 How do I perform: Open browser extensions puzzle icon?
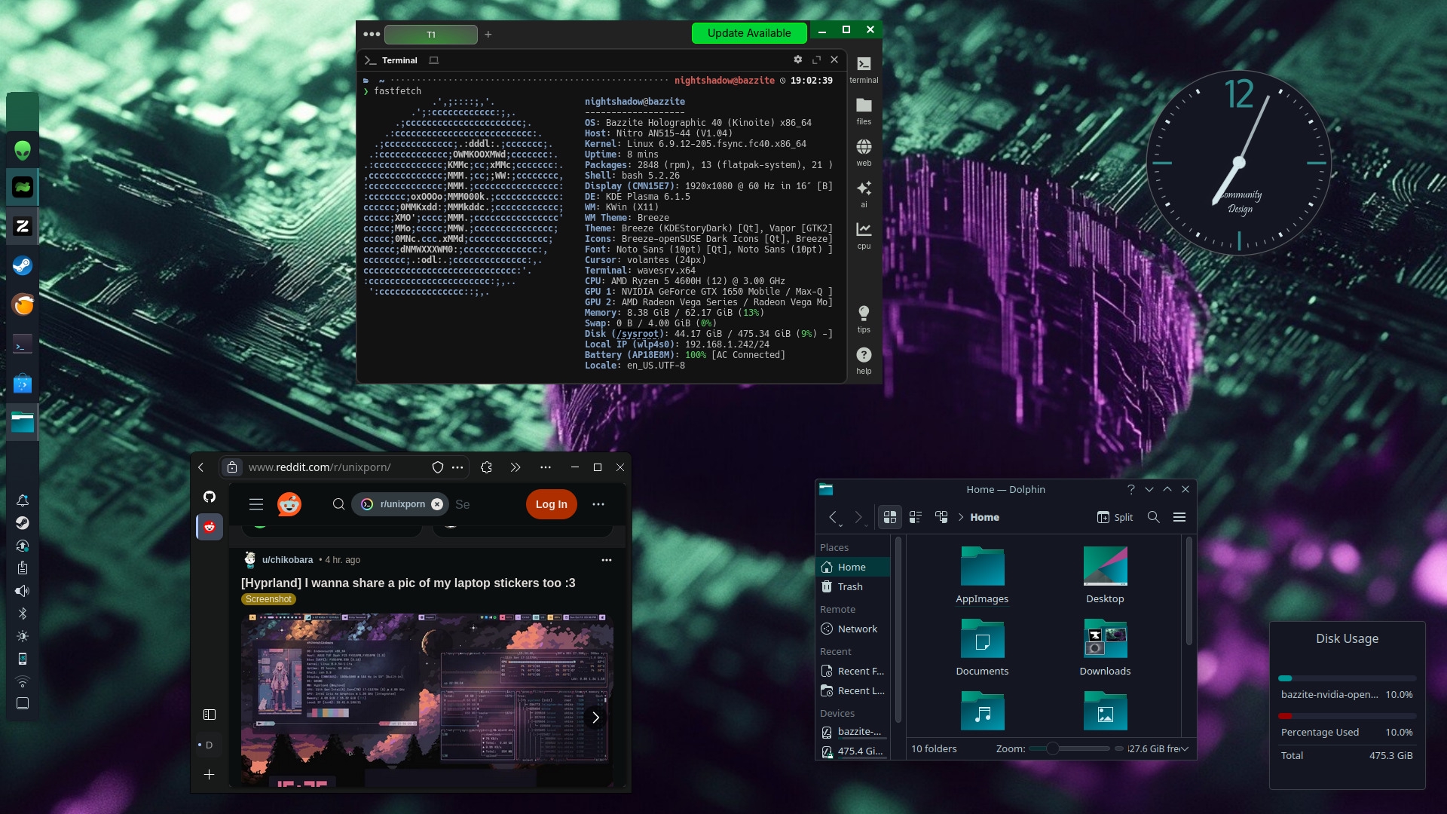click(486, 467)
